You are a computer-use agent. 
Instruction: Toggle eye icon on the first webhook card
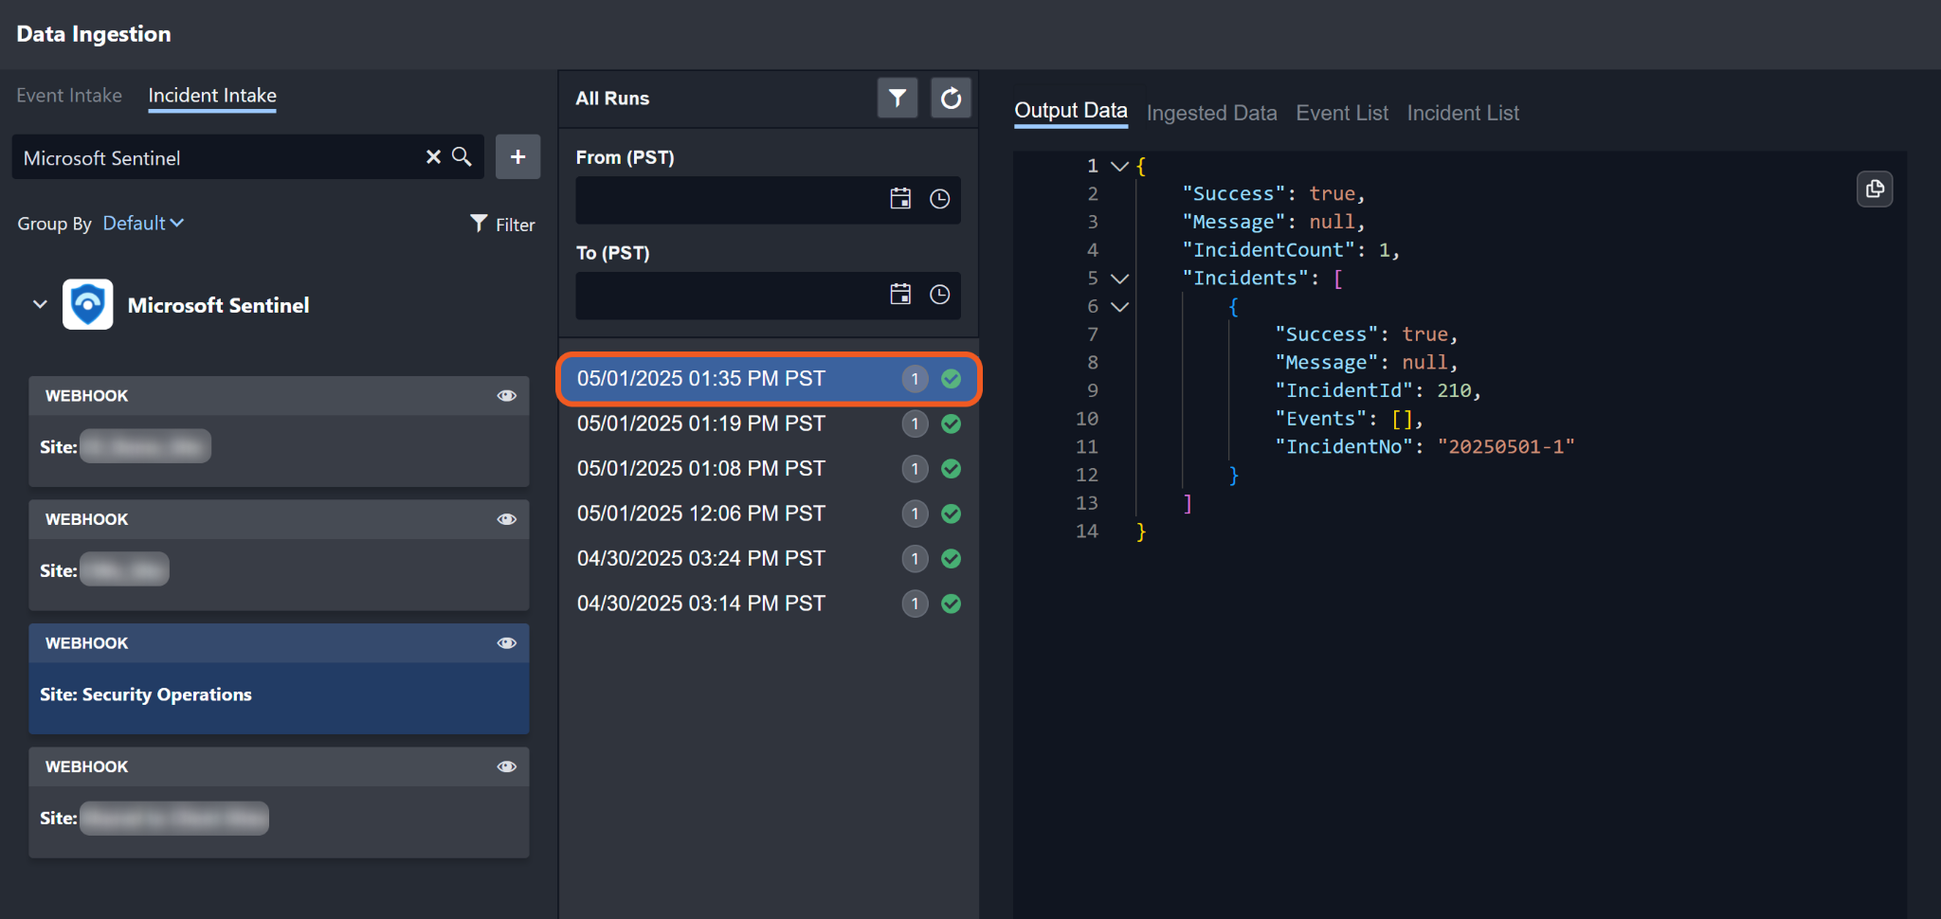tap(507, 396)
